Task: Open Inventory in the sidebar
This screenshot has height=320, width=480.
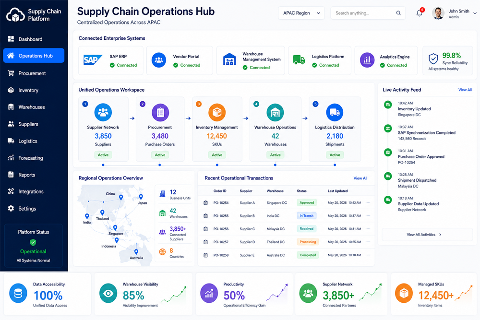Action: click(34, 90)
